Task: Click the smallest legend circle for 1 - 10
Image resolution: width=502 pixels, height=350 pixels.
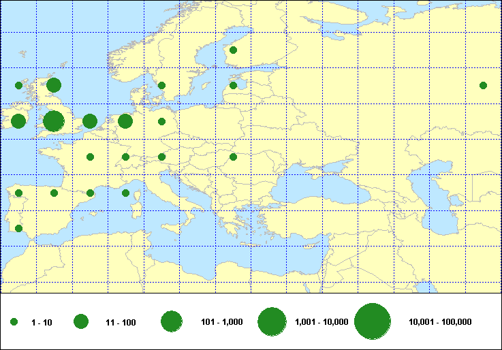Action: (x=14, y=322)
